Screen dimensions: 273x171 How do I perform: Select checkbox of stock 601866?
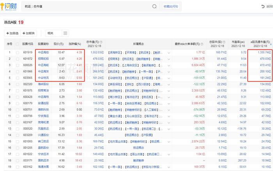pyautogui.click(x=18, y=72)
